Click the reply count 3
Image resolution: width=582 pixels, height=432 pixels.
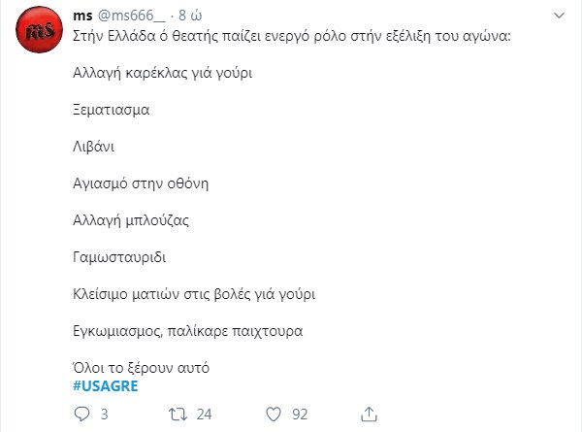105,415
